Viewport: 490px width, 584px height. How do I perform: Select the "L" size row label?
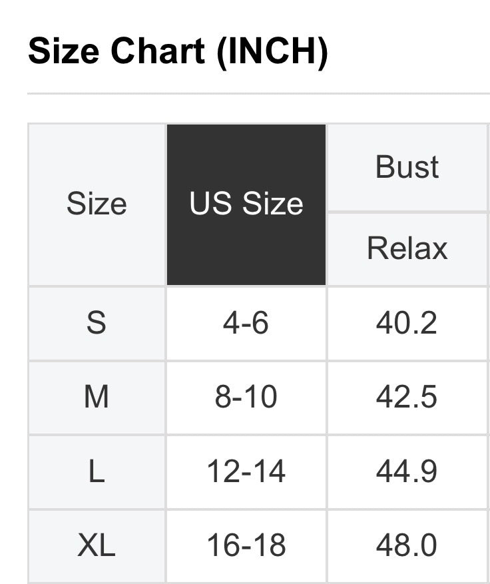click(x=97, y=471)
